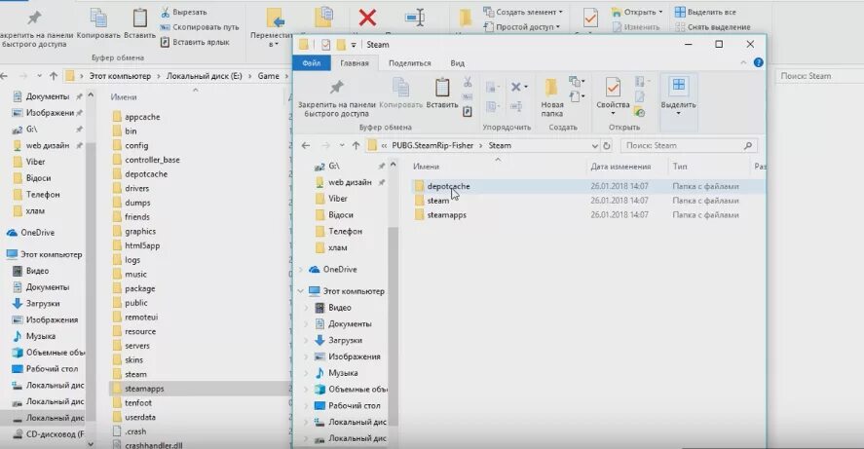Select html5app folder in background window

[x=142, y=245]
